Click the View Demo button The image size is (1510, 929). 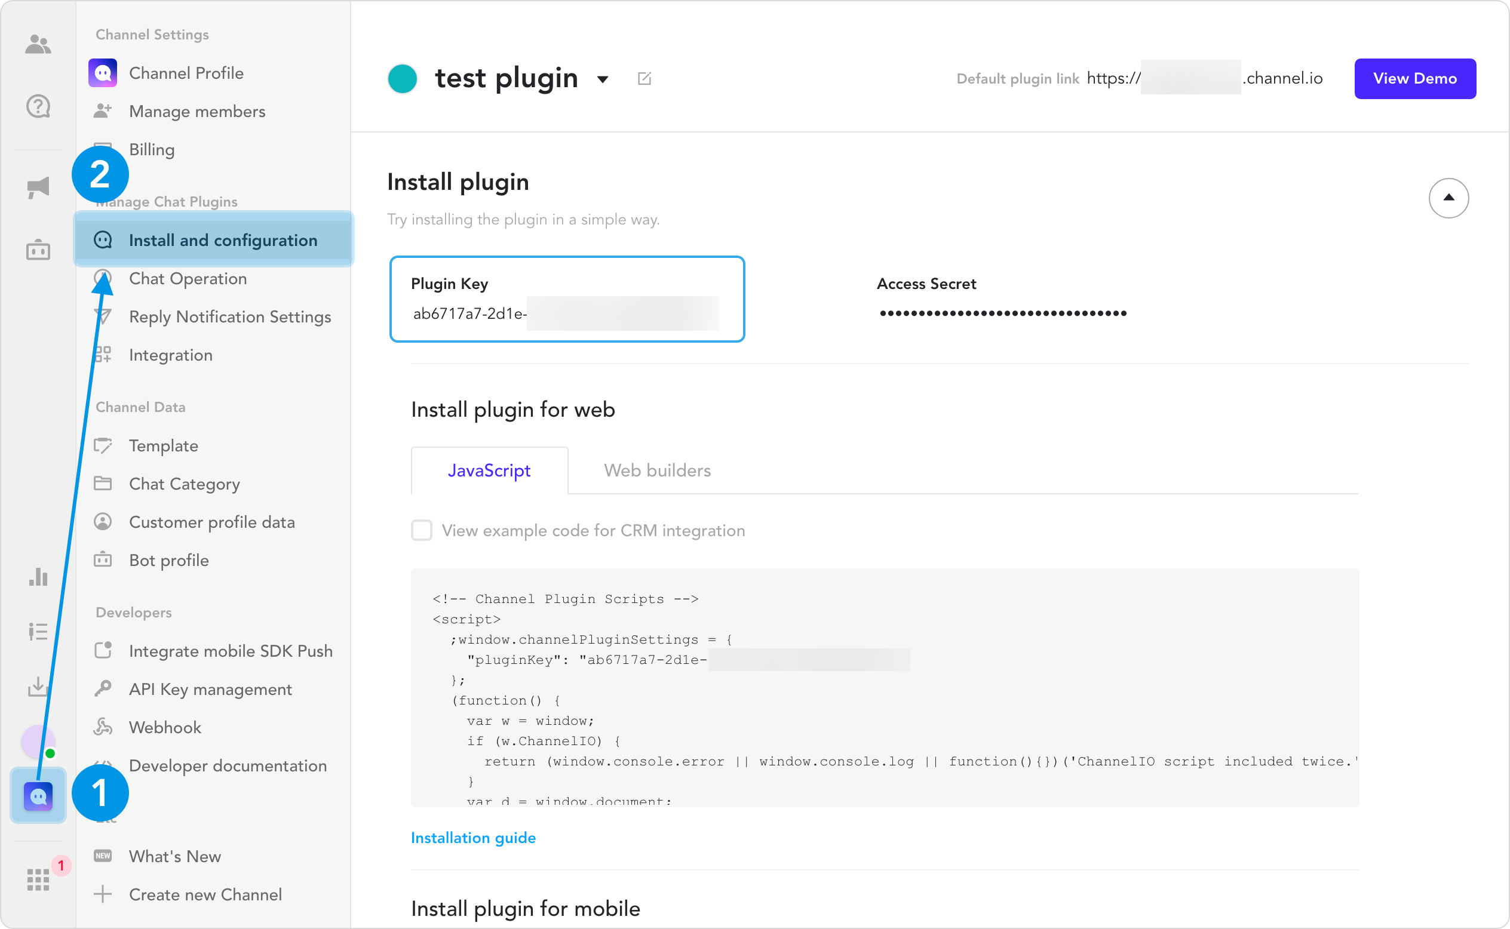[1414, 79]
